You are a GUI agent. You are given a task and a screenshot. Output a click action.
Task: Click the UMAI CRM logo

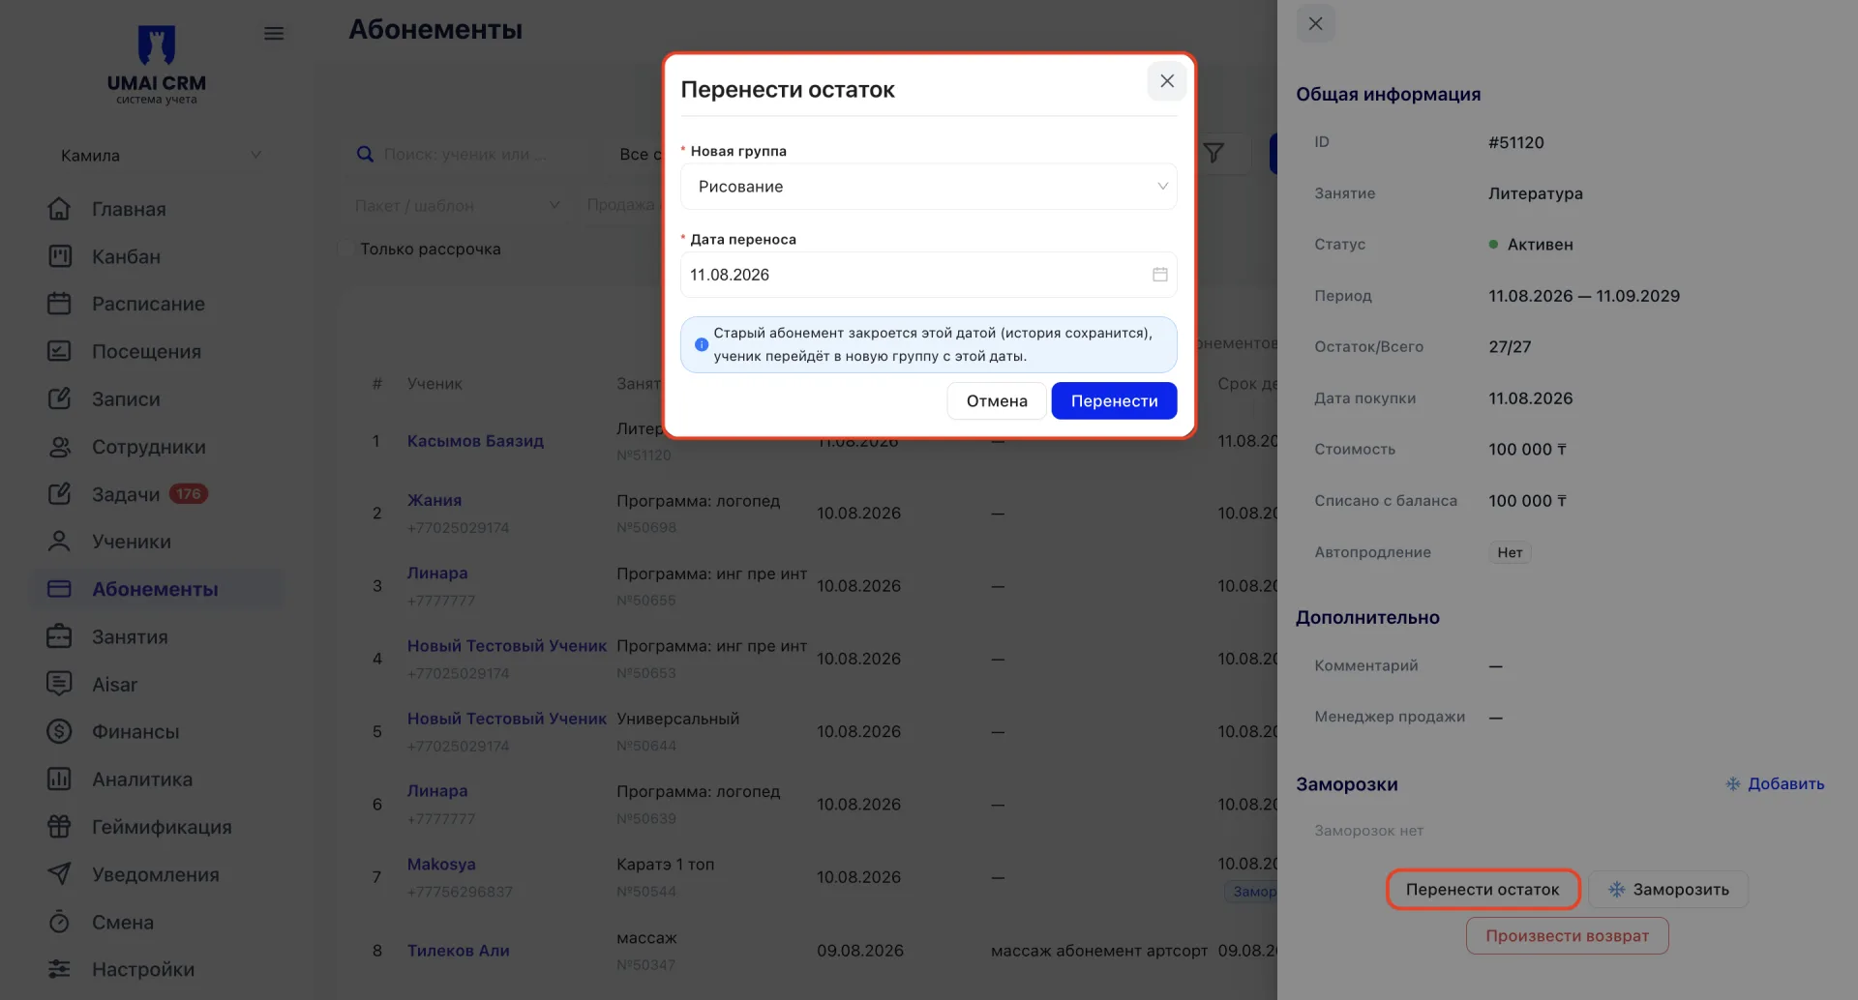coord(157,64)
